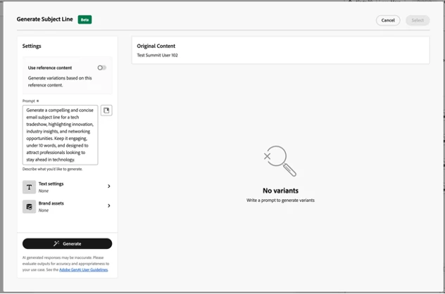Open the Adobe GenAI User Guidelines link
The image size is (445, 294).
(x=83, y=269)
